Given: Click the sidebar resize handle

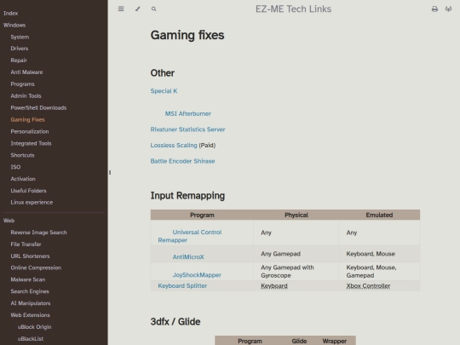Looking at the screenshot, I should click(110, 172).
